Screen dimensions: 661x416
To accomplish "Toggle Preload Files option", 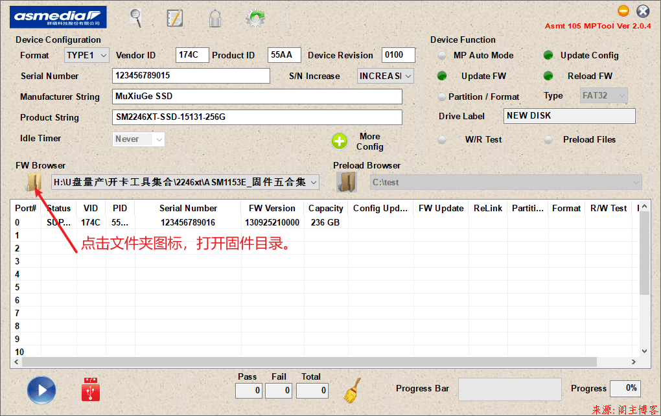I will [548, 139].
